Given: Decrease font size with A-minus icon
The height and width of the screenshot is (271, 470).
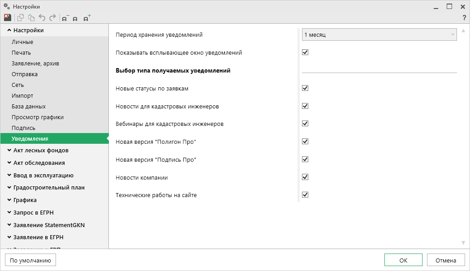Looking at the screenshot, I should (65, 18).
